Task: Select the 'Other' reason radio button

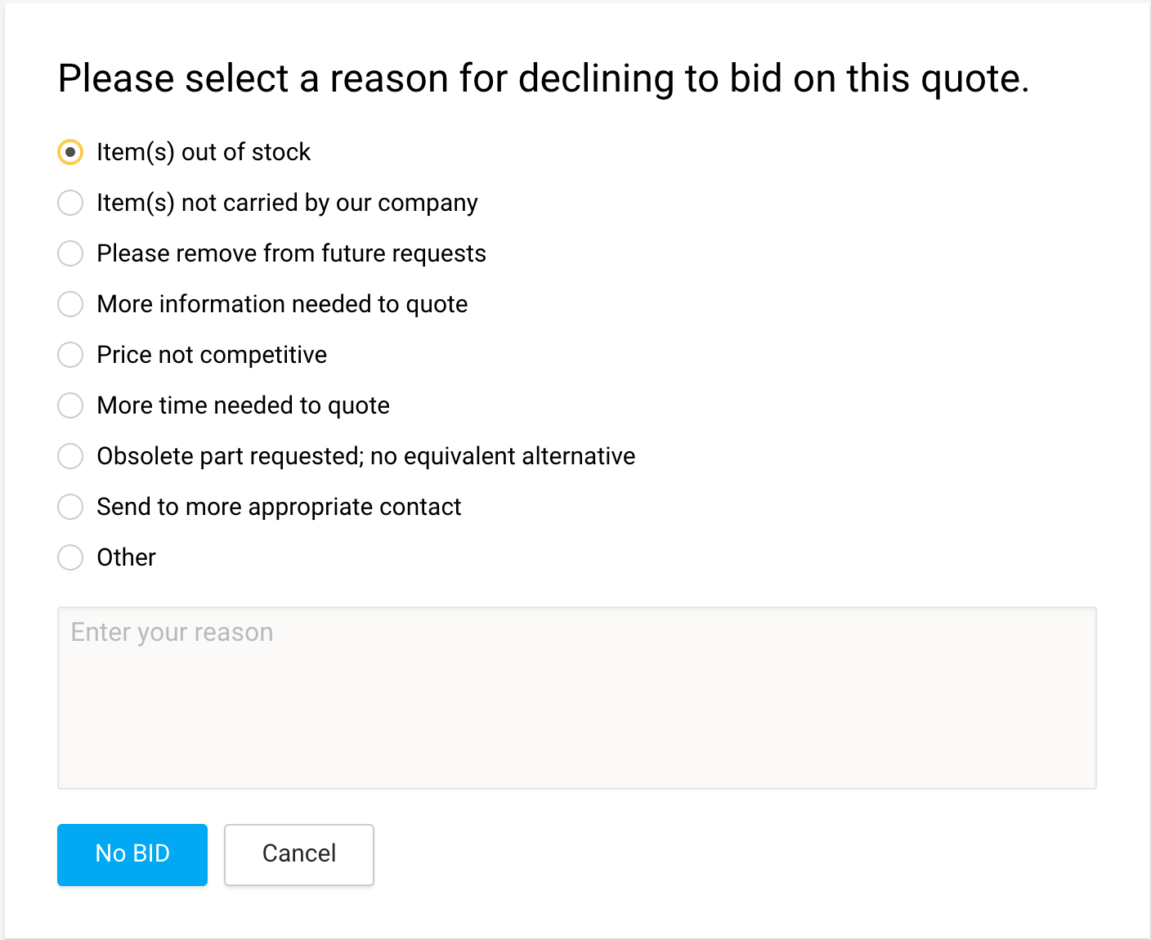Action: [70, 557]
